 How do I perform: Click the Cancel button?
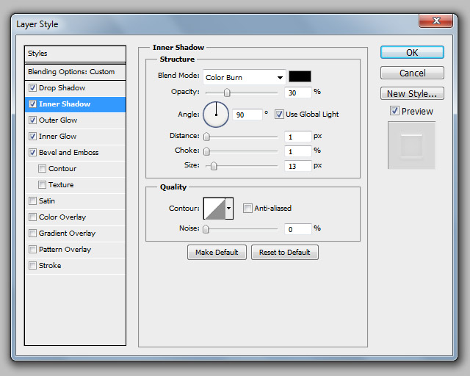[412, 73]
